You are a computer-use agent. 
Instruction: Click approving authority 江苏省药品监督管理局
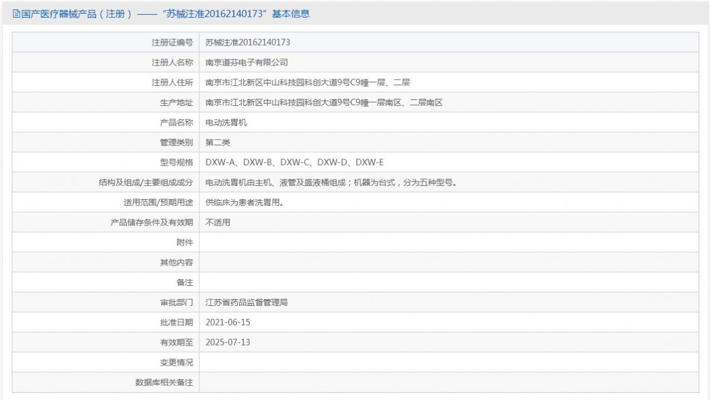click(x=247, y=302)
